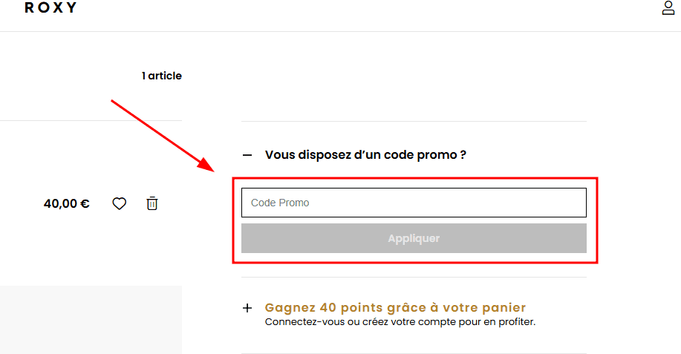This screenshot has height=354, width=681.
Task: Open the user account icon
Action: 668,8
